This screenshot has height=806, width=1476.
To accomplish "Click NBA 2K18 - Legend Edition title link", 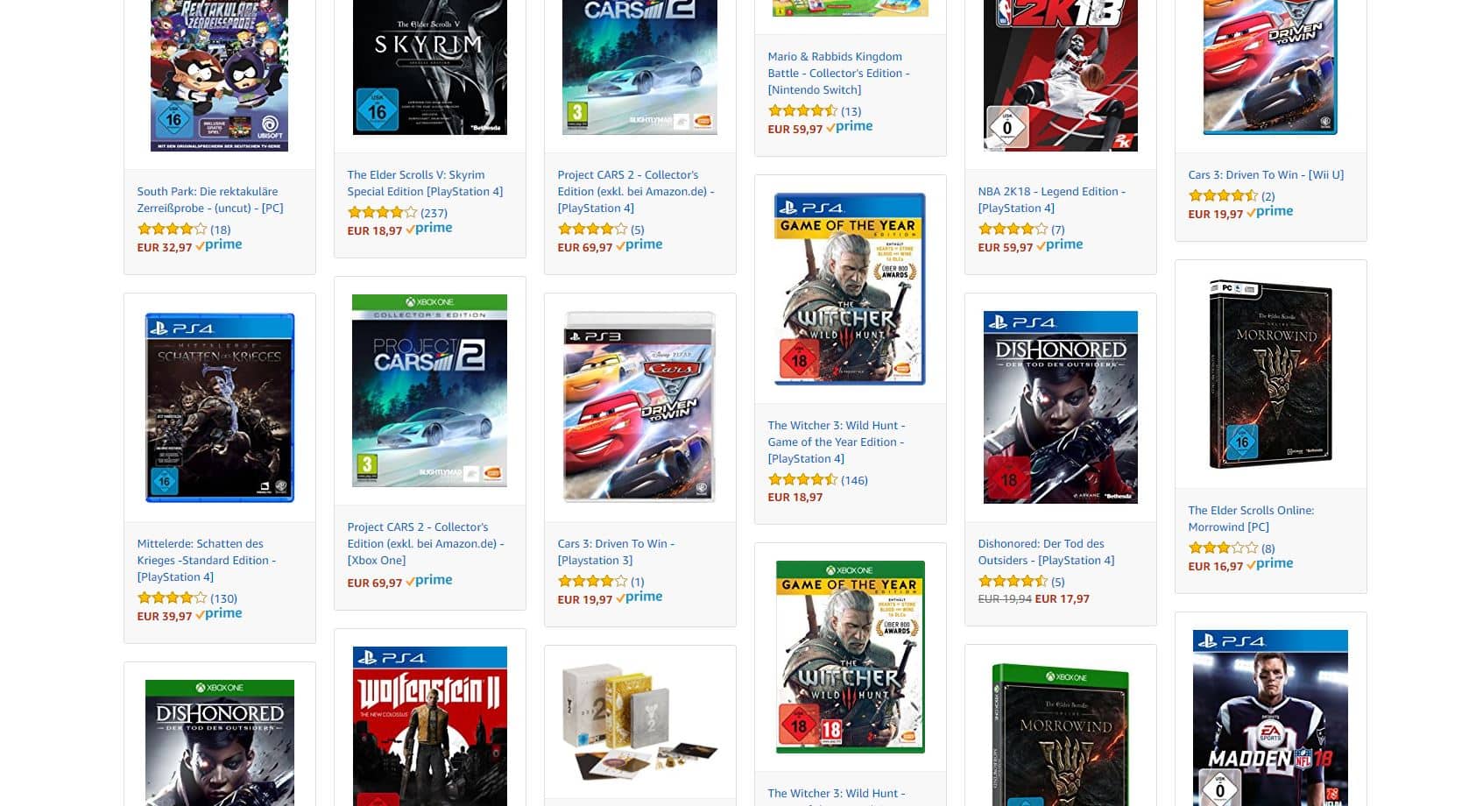I will click(x=1051, y=200).
